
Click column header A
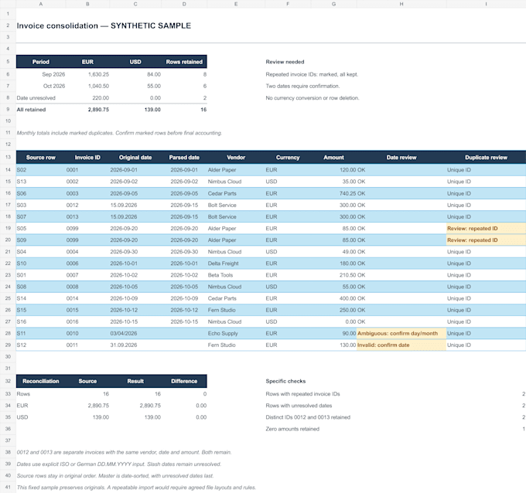41,4
